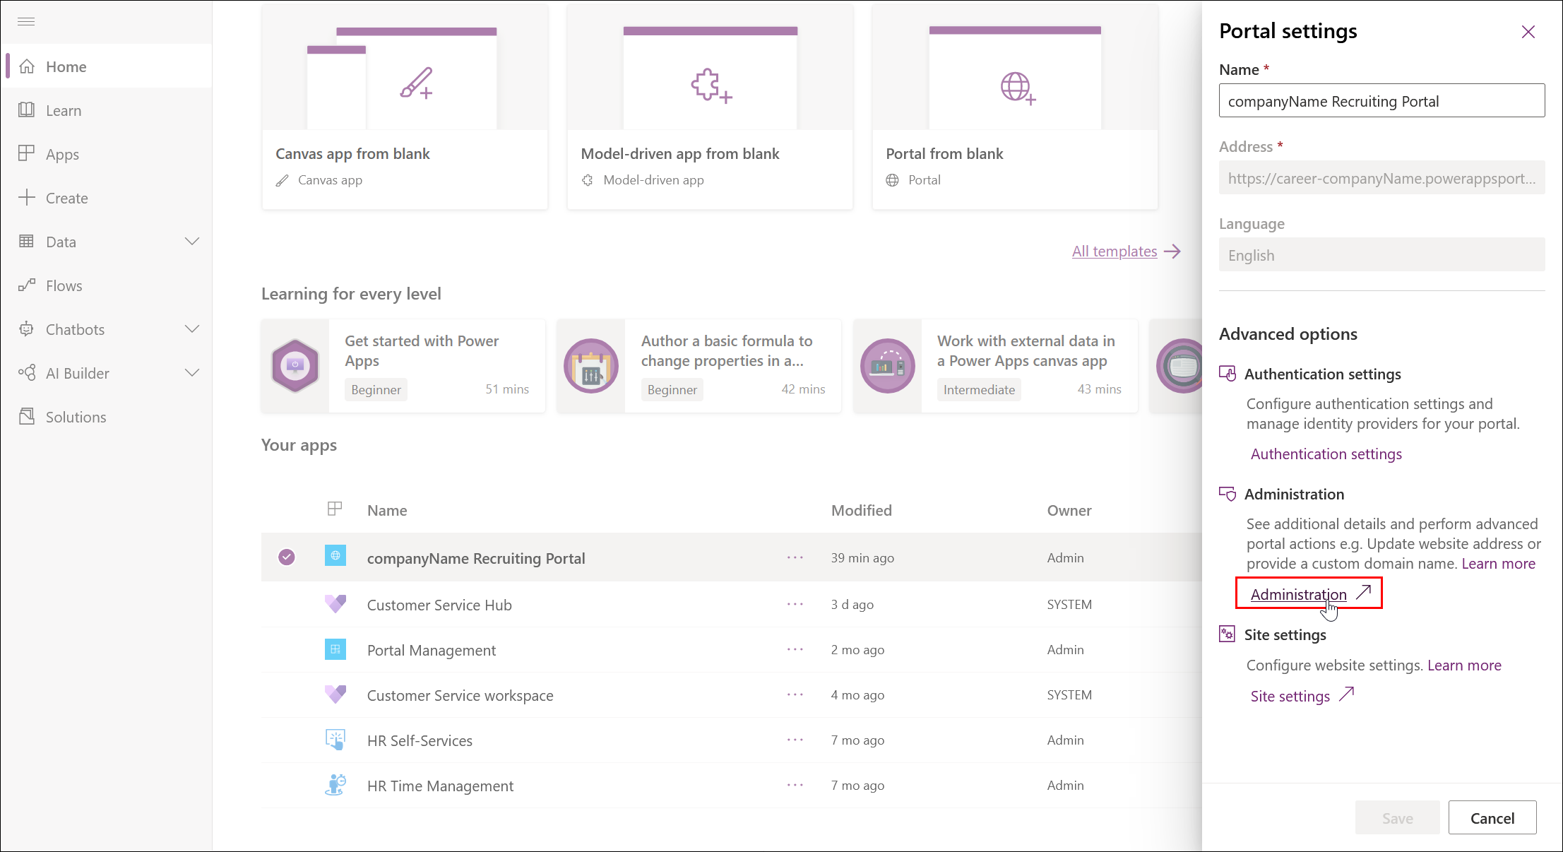Click the Language English field
The width and height of the screenshot is (1563, 852).
[x=1381, y=255]
